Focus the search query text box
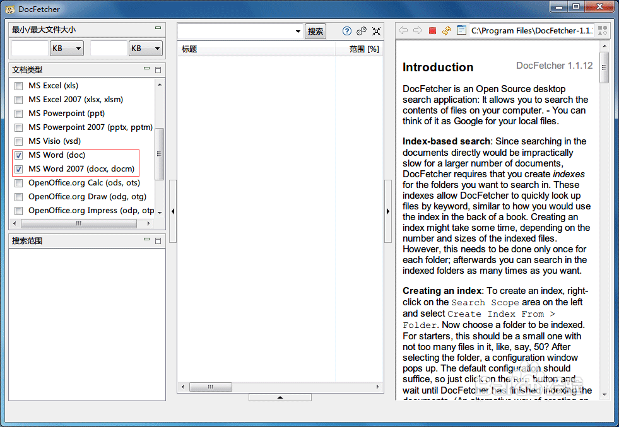The image size is (619, 427). tap(236, 31)
